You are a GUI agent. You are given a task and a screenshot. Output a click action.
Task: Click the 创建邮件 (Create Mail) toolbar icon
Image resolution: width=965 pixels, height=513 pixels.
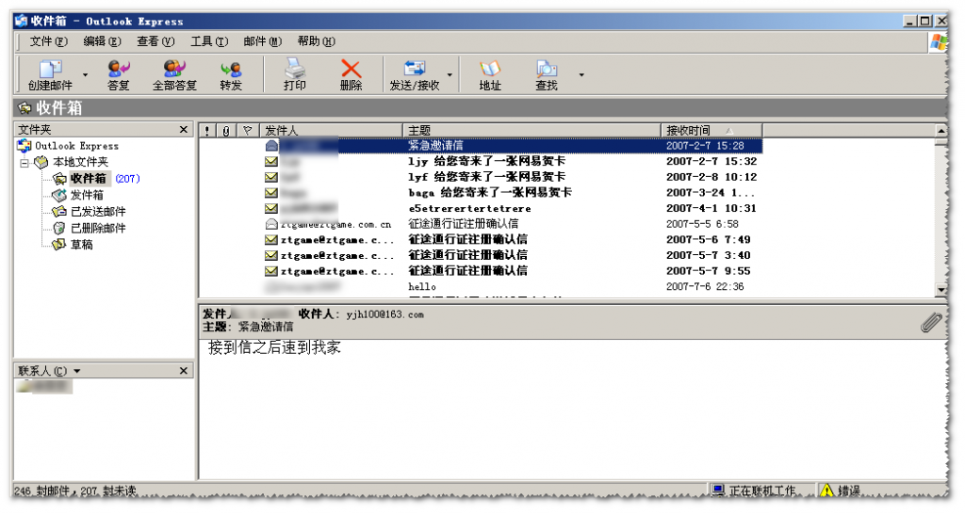pos(49,70)
